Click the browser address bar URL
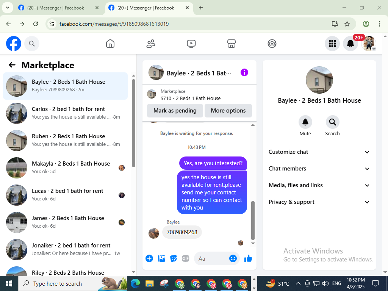Viewport: 388px width, 291px height. click(x=114, y=24)
